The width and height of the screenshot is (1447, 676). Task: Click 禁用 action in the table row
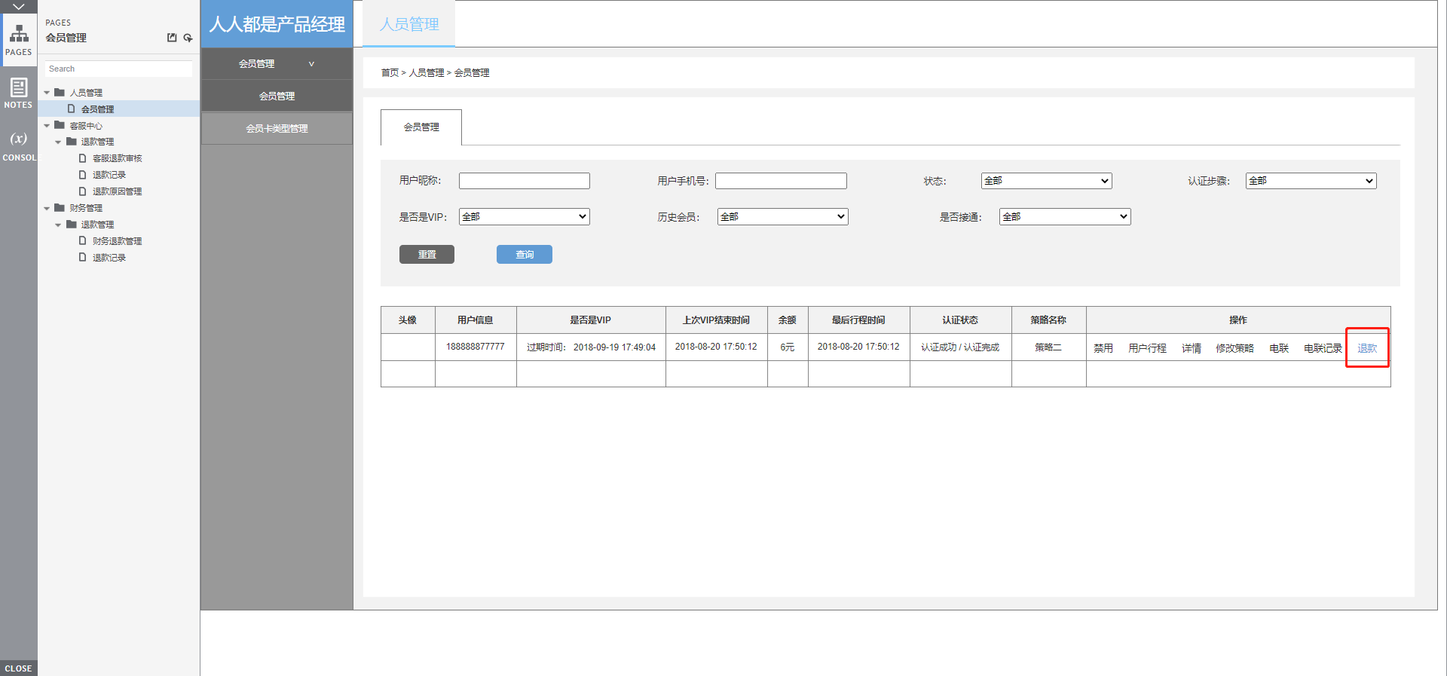coord(1103,348)
